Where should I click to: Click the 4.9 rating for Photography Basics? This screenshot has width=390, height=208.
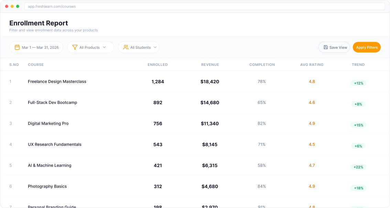click(312, 186)
